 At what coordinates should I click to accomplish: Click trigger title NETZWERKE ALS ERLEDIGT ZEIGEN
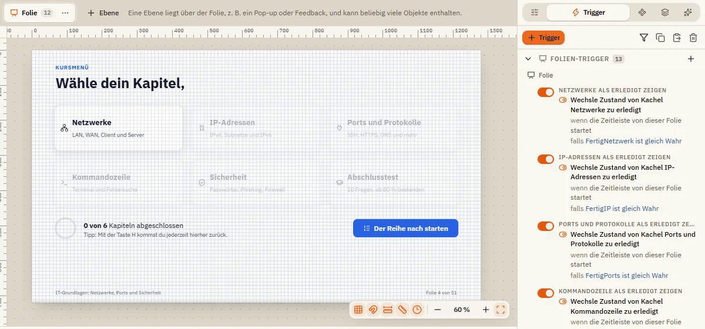[612, 90]
